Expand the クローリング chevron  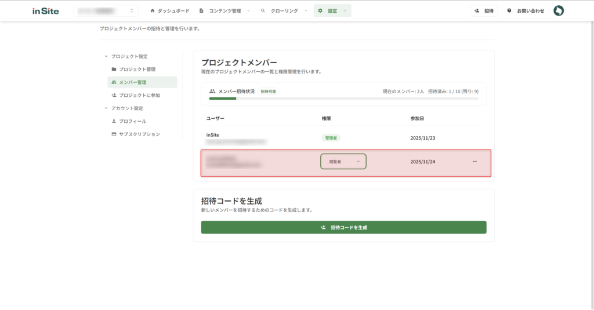click(306, 11)
